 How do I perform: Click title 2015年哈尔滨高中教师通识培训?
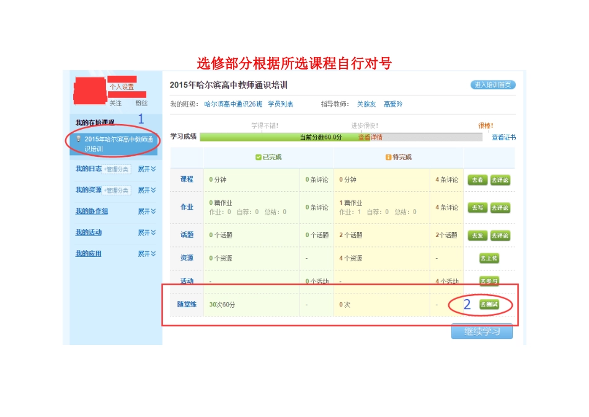(228, 85)
